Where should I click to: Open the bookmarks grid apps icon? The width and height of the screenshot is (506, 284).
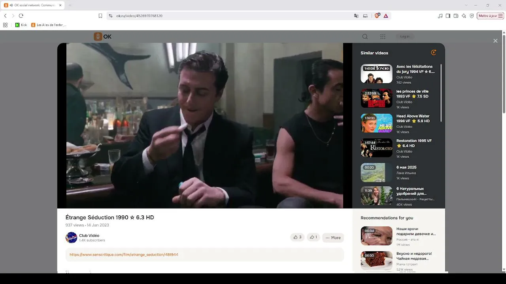pyautogui.click(x=5, y=25)
